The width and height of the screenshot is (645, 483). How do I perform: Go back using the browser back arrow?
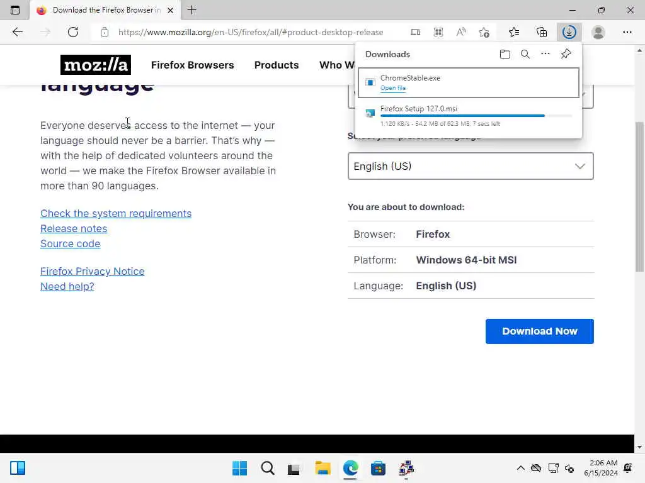(x=17, y=32)
